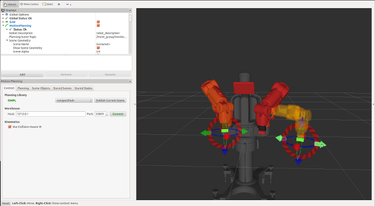This screenshot has height=206, width=375.
Task: Expand the Grid display row
Action: (3, 22)
